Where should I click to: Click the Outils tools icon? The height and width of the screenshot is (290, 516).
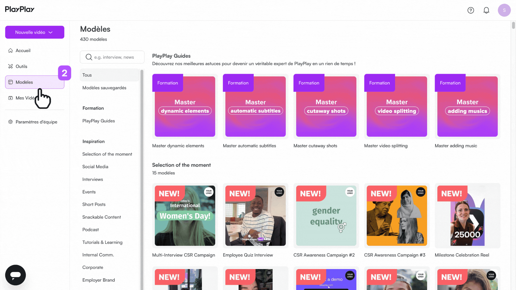pos(10,66)
